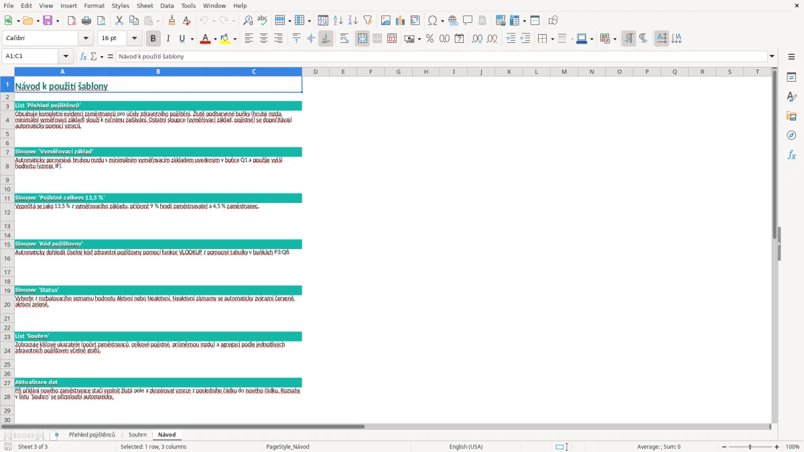Click the Print icon
The height and width of the screenshot is (452, 804).
(86, 21)
